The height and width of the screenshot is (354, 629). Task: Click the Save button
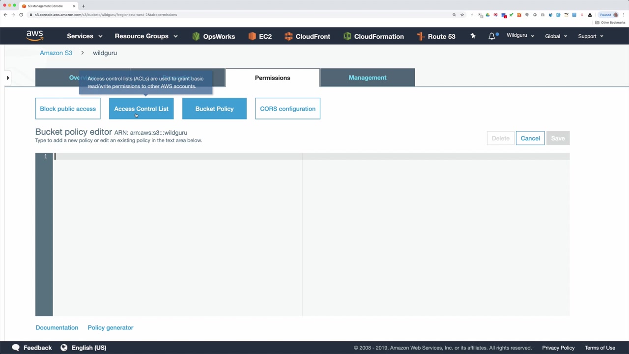558,138
